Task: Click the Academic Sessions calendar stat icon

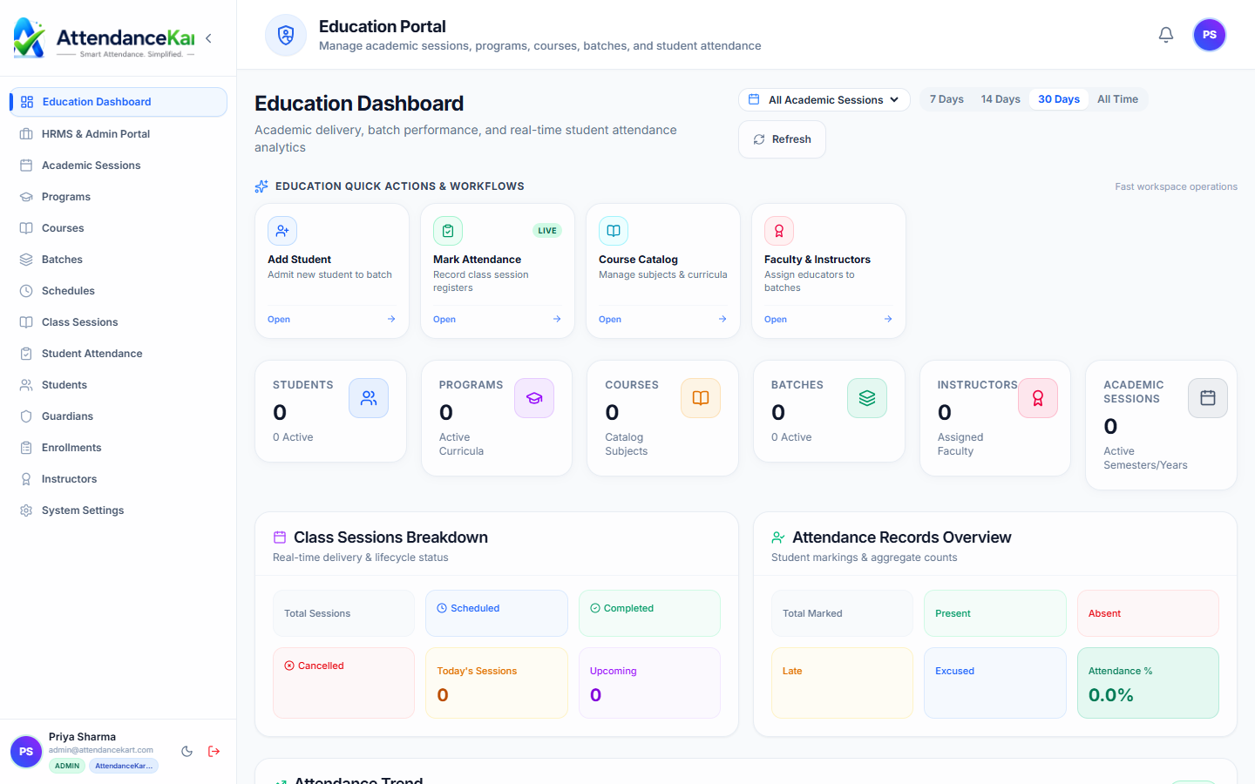Action: (1208, 398)
